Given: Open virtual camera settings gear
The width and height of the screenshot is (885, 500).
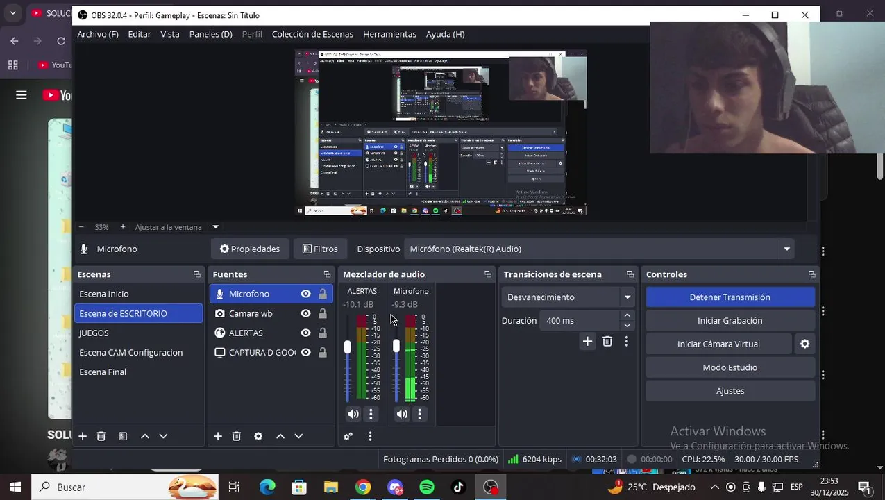Looking at the screenshot, I should 805,344.
